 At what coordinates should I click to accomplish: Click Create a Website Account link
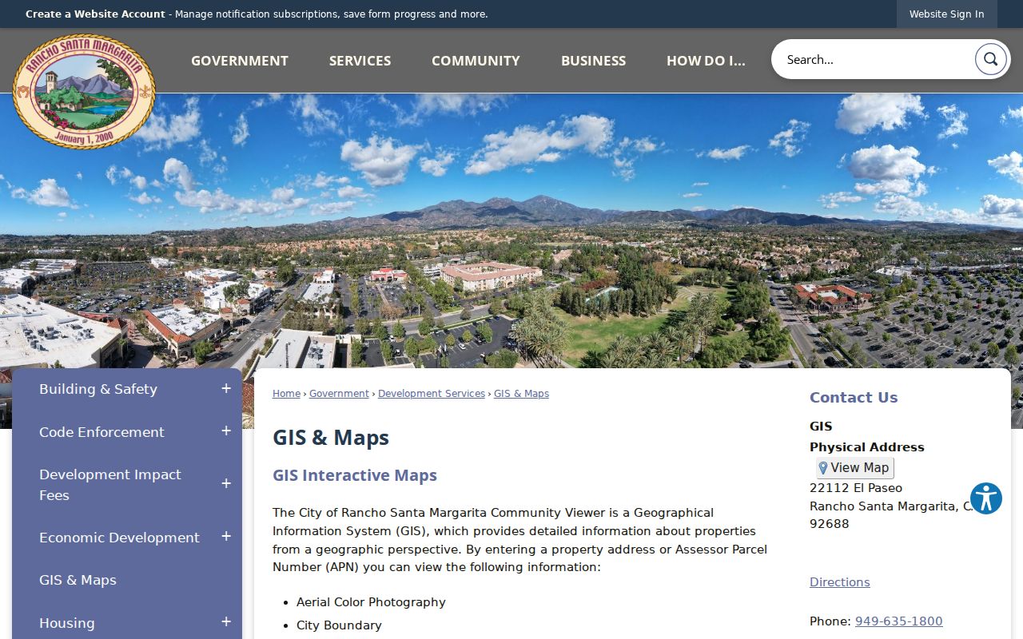tap(95, 14)
